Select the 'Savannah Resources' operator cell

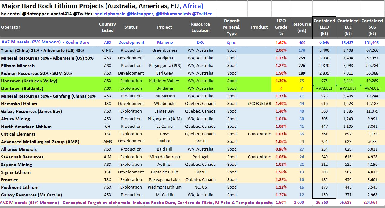click(22, 157)
